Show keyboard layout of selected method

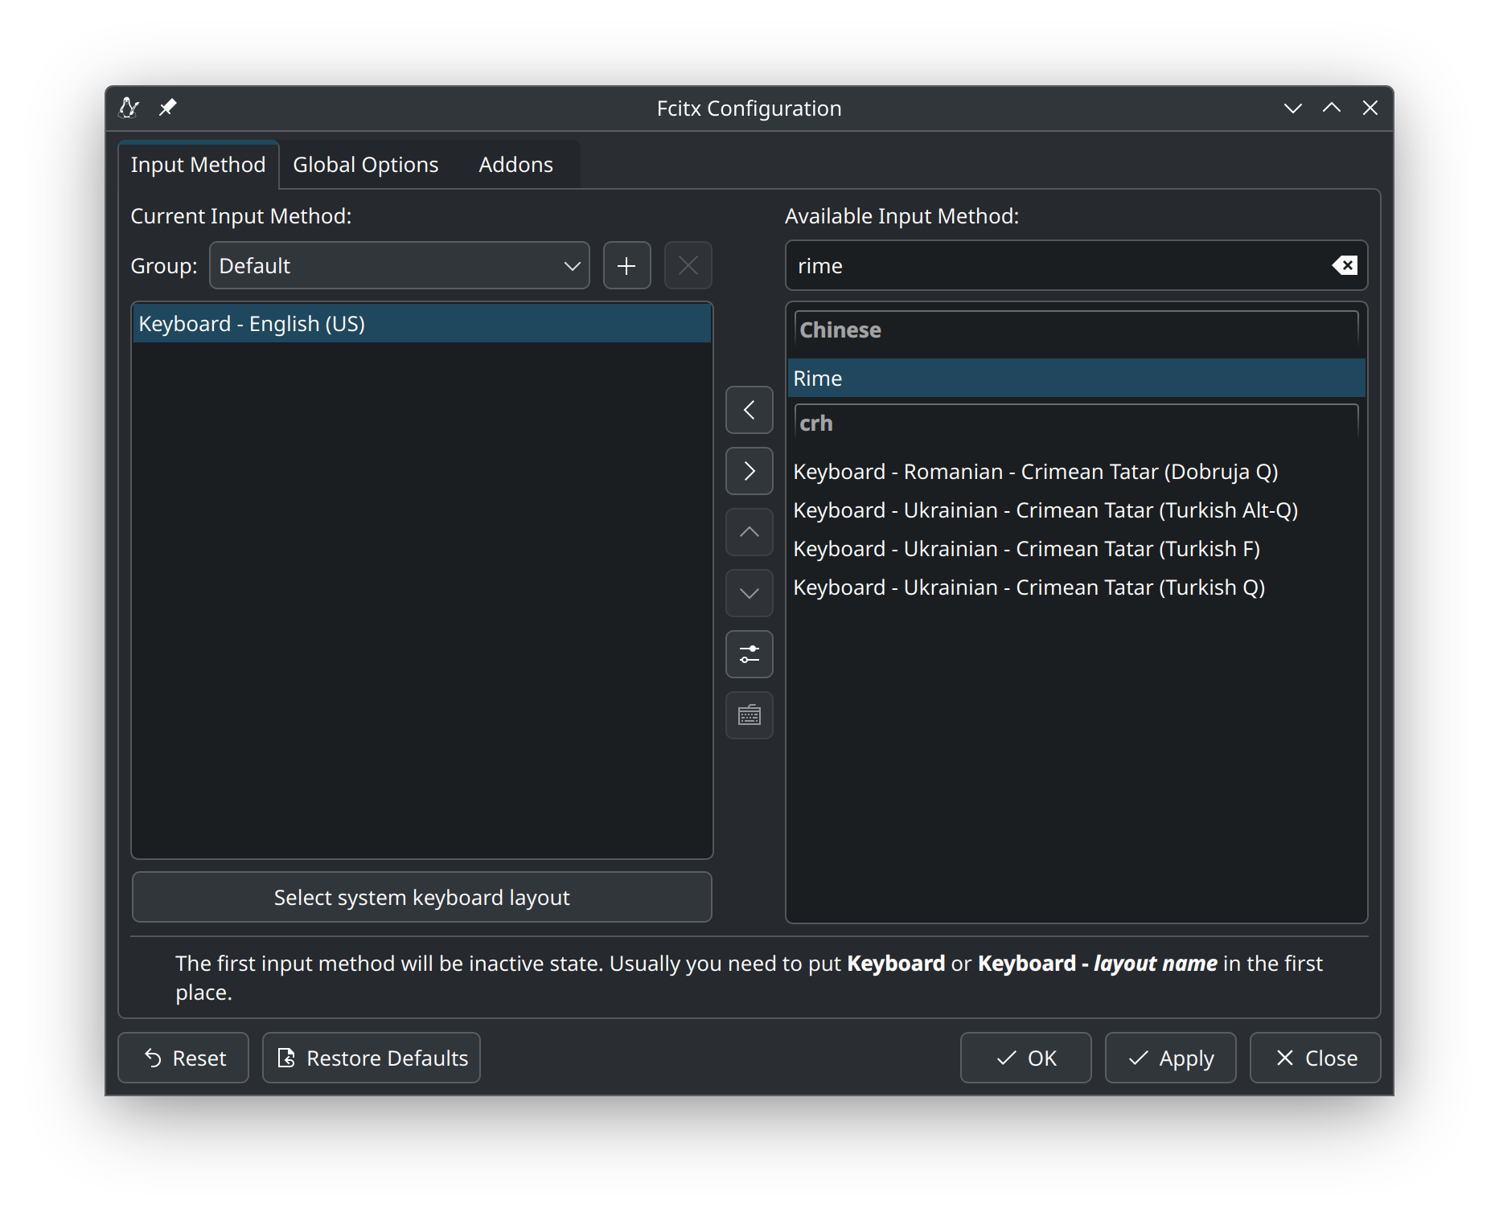click(749, 715)
